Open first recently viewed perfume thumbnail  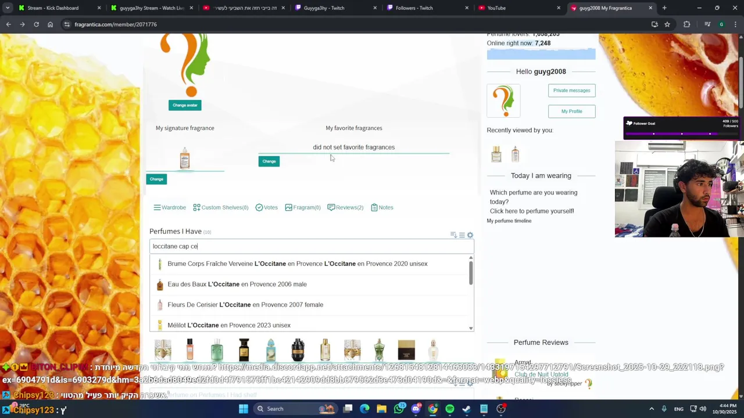tap(496, 154)
